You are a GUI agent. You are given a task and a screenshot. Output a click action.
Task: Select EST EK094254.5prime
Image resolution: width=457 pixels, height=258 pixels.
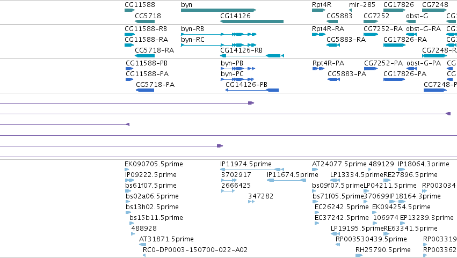[x=401, y=207]
